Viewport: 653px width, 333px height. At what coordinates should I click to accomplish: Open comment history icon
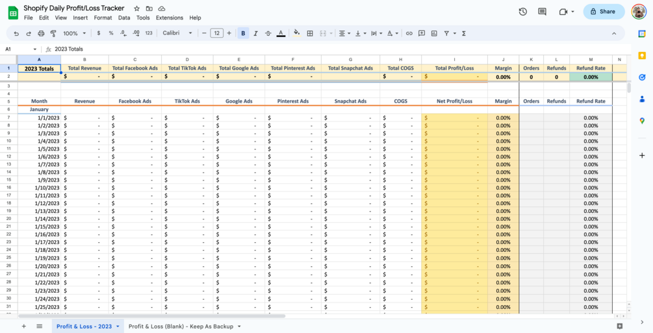click(x=543, y=12)
